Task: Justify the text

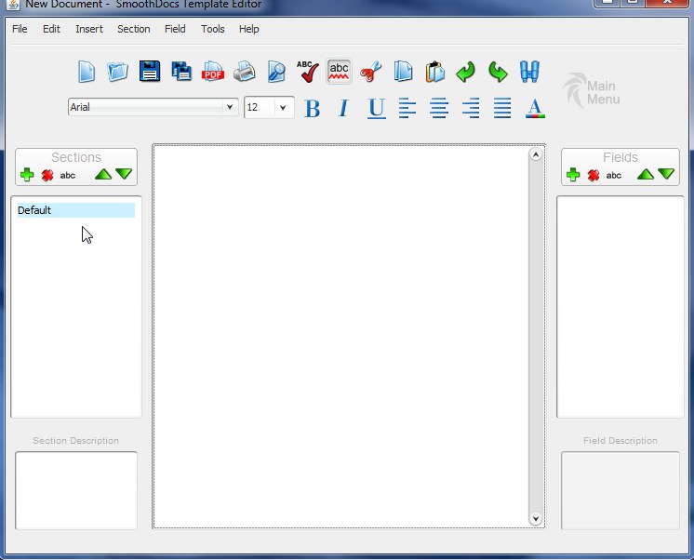Action: point(502,108)
